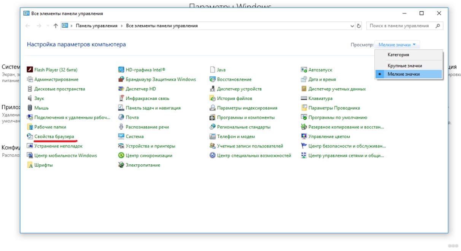
Task: Click the Телефон и модем icon
Action: tap(213, 137)
